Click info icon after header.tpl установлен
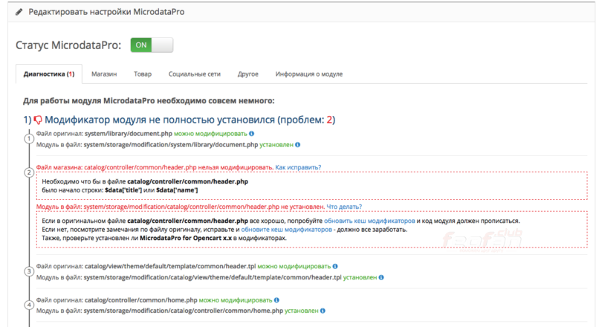This screenshot has height=327, width=599. [x=381, y=277]
